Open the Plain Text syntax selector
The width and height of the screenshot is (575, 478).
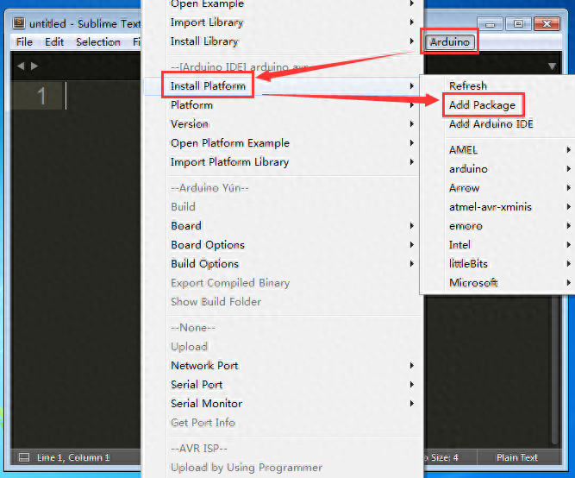[x=517, y=457]
